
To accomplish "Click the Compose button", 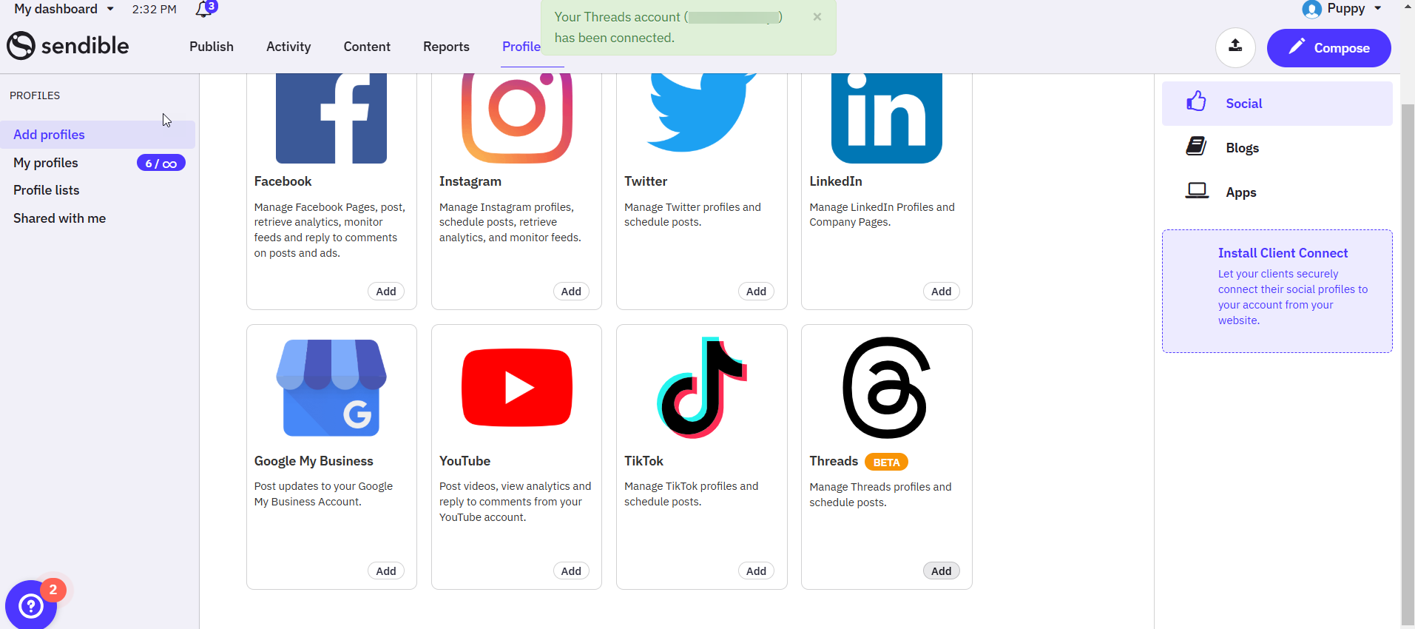I will click(x=1329, y=48).
